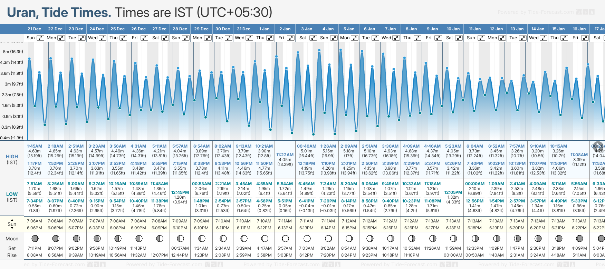
Task: Click the Uran, Tide Times heading
Action: coord(59,13)
